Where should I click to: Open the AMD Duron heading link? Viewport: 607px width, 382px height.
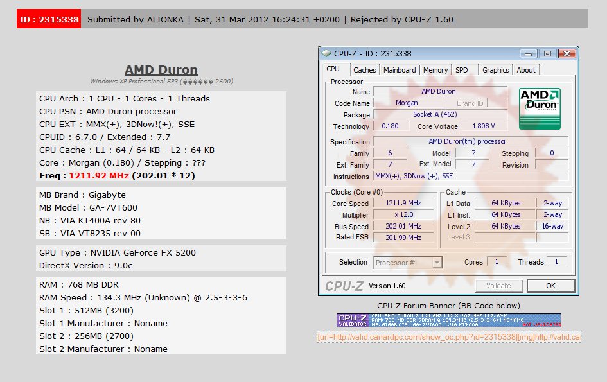pyautogui.click(x=161, y=70)
